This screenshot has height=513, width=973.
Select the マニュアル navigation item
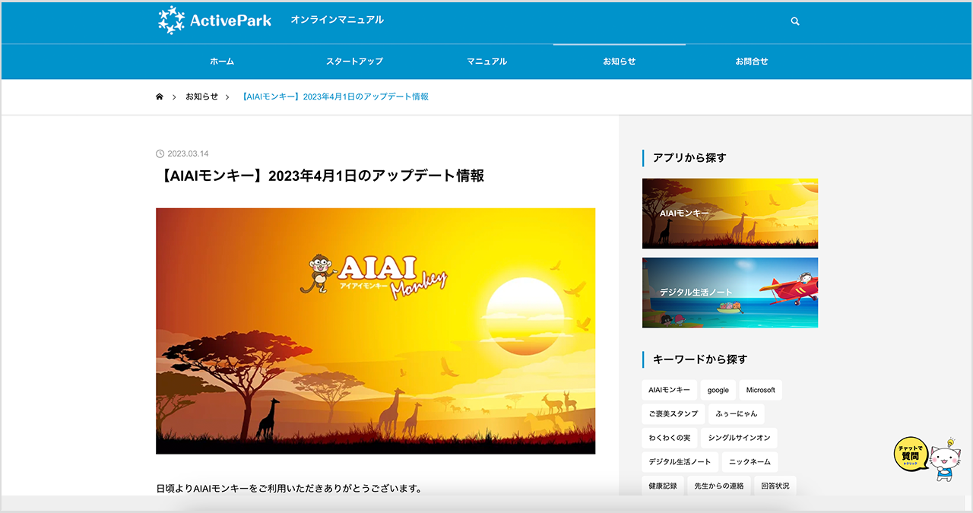[486, 62]
